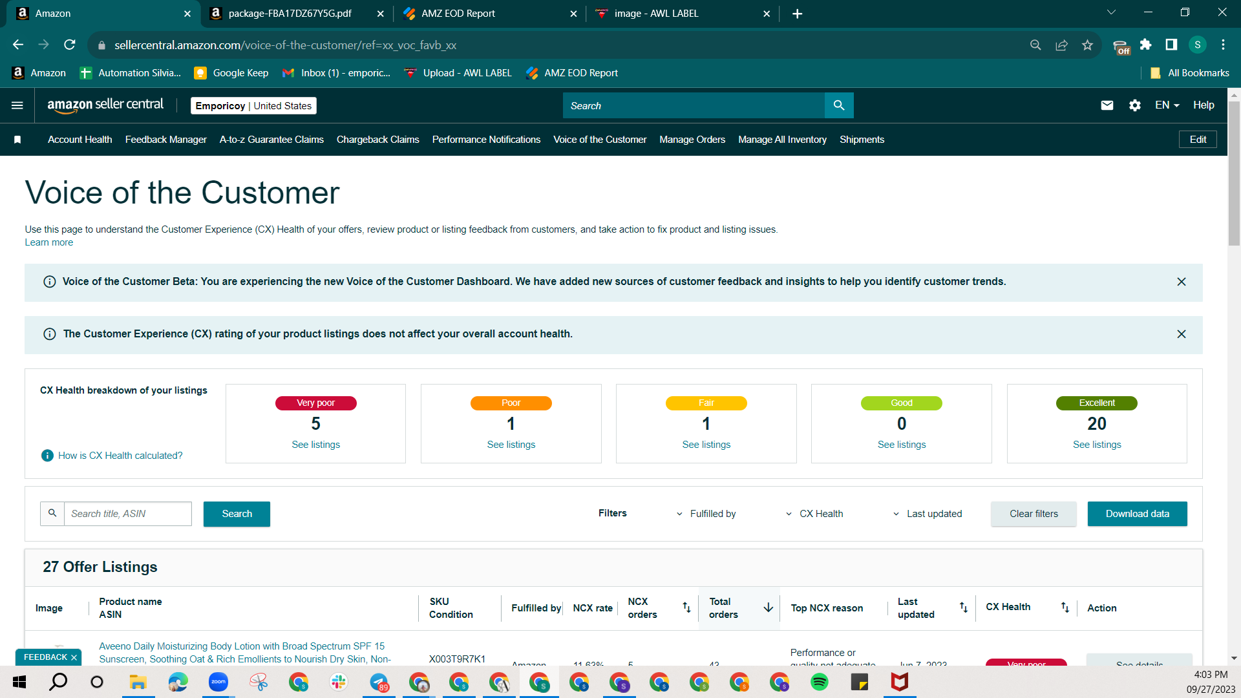Dismiss the Voice of the Customer Beta banner
Image resolution: width=1241 pixels, height=698 pixels.
point(1182,282)
